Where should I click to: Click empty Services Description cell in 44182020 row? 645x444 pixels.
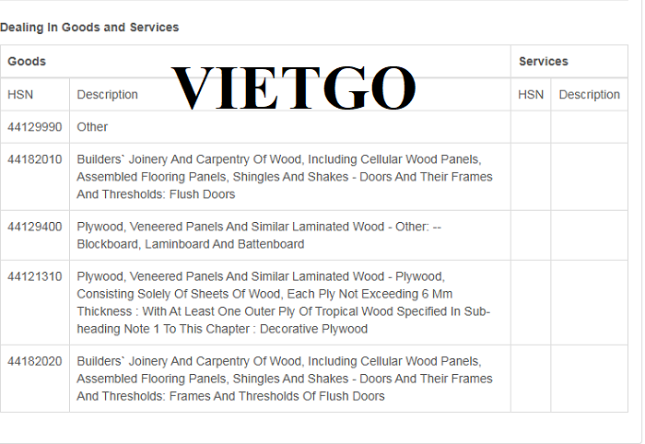click(x=589, y=379)
